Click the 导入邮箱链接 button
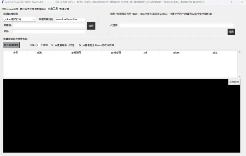 (x=11, y=45)
